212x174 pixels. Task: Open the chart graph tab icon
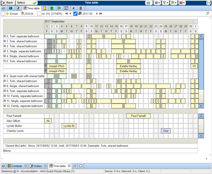tap(66, 8)
